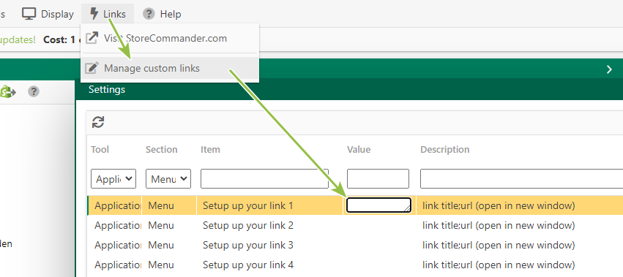Open the Section filter dropdown showing Menu

click(168, 178)
